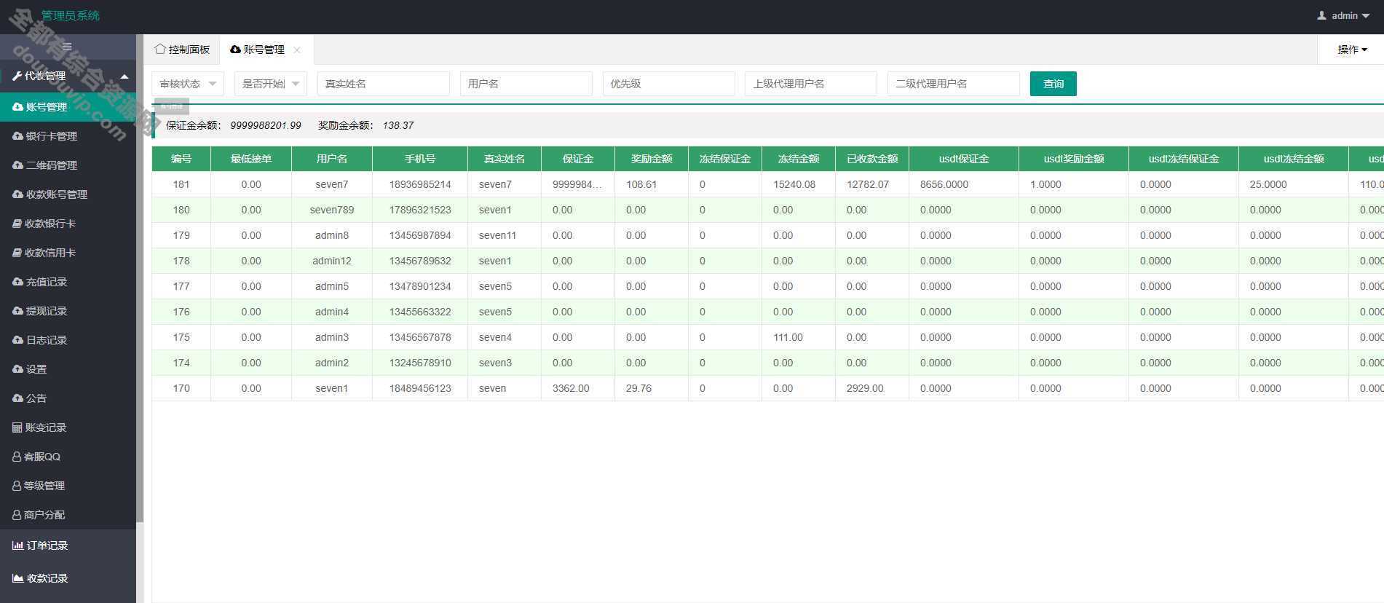Open 账变记录 via its calculator icon
This screenshot has height=603, width=1384.
(x=17, y=427)
